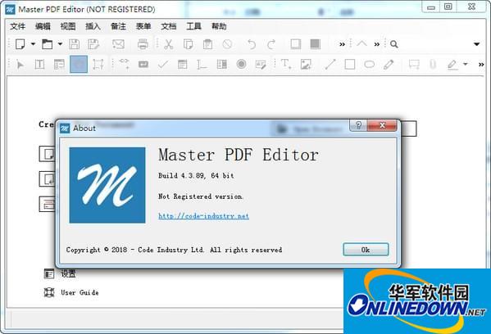Open the 工具 menu
Viewport: 491px width, 334px height.
[193, 26]
